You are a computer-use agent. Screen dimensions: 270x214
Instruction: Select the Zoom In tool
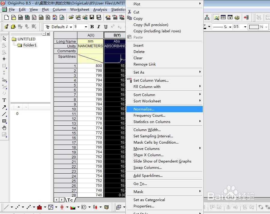pyautogui.click(x=4, y=45)
